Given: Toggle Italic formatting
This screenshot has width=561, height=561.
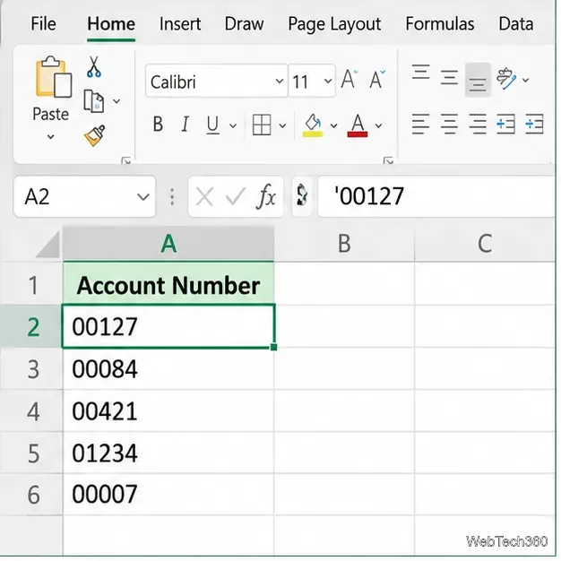Looking at the screenshot, I should 185,125.
